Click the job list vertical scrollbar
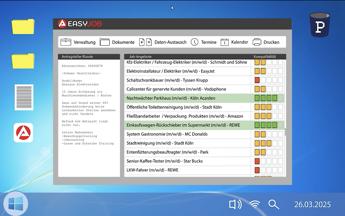 (285, 132)
